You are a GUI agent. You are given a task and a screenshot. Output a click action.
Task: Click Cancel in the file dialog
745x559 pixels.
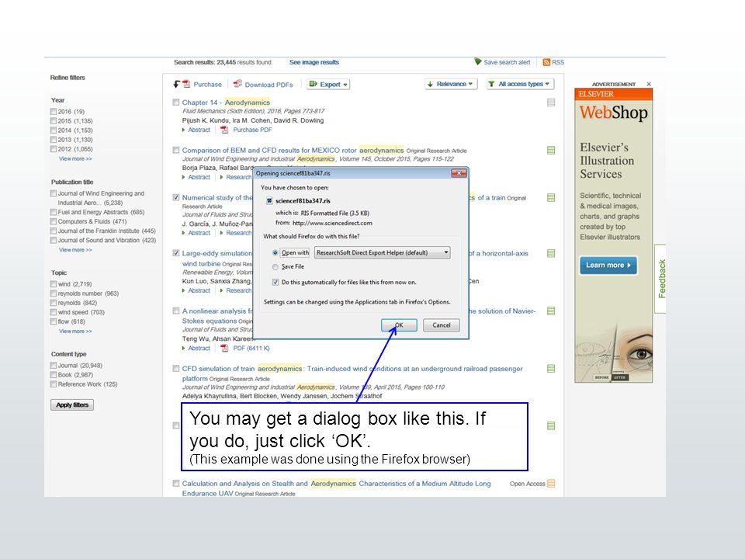tap(442, 325)
